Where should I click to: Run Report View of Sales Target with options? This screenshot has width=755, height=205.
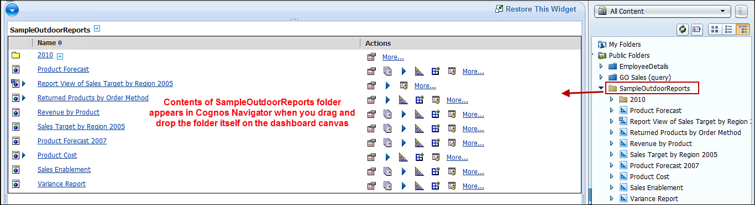coord(387,85)
